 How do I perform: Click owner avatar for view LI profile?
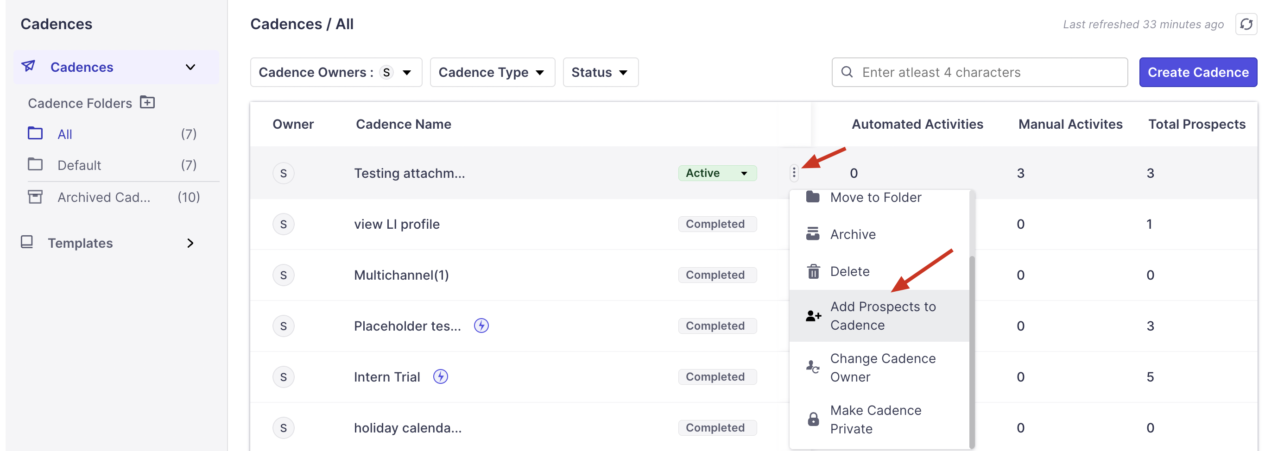tap(283, 224)
